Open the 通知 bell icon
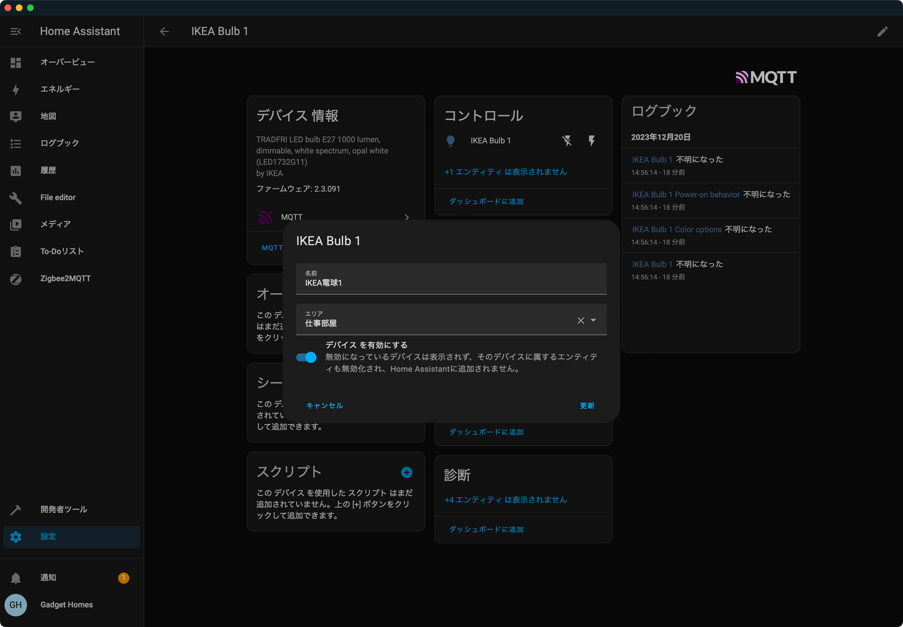This screenshot has height=627, width=903. coord(16,578)
